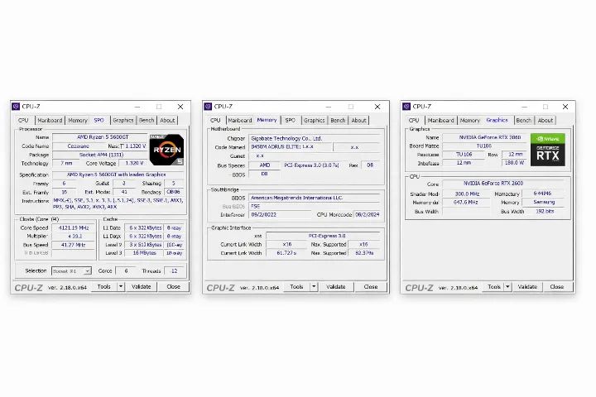
Task: Click the Close button in left window
Action: (173, 286)
